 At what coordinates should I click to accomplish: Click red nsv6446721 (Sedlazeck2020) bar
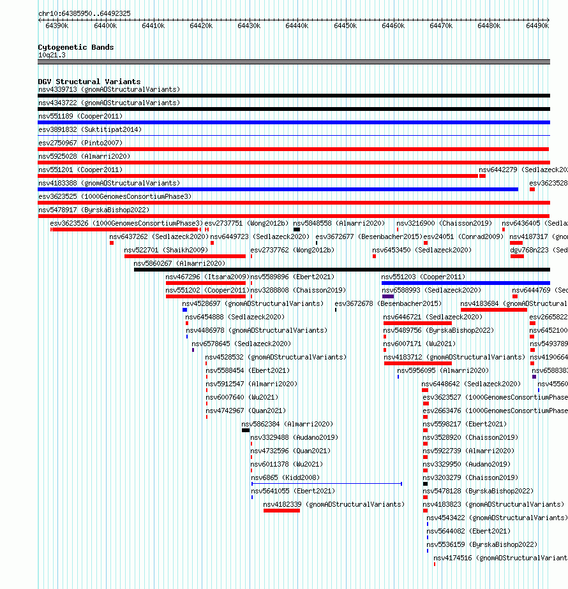pos(417,323)
